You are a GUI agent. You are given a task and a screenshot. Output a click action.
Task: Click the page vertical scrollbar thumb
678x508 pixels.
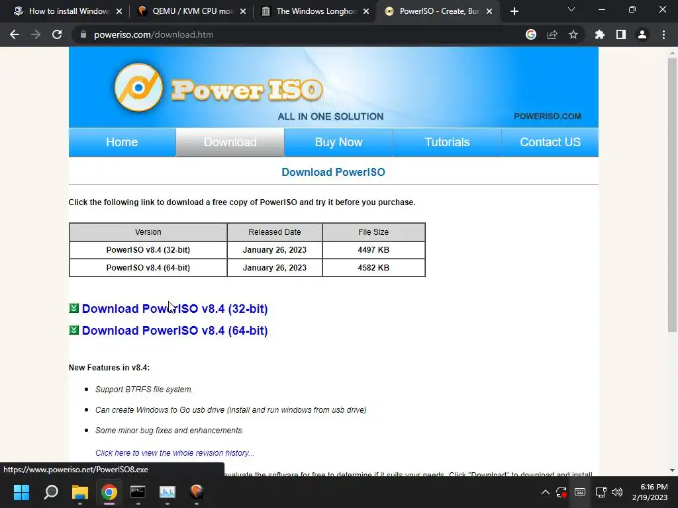point(672,194)
